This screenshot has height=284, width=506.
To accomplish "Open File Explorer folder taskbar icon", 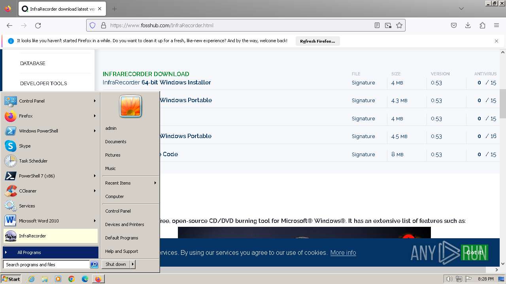I will pyautogui.click(x=45, y=279).
